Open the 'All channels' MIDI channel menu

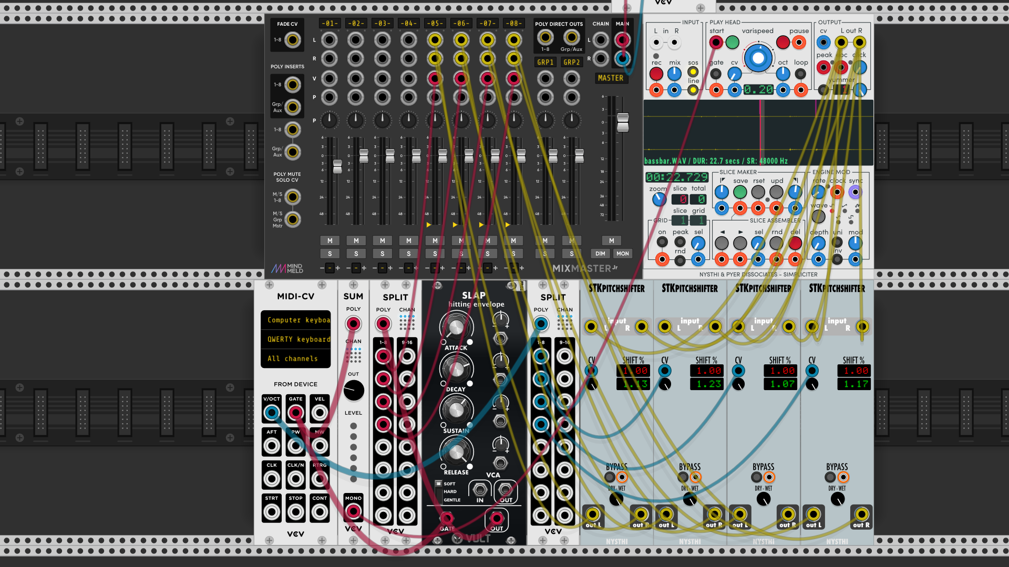pyautogui.click(x=296, y=359)
